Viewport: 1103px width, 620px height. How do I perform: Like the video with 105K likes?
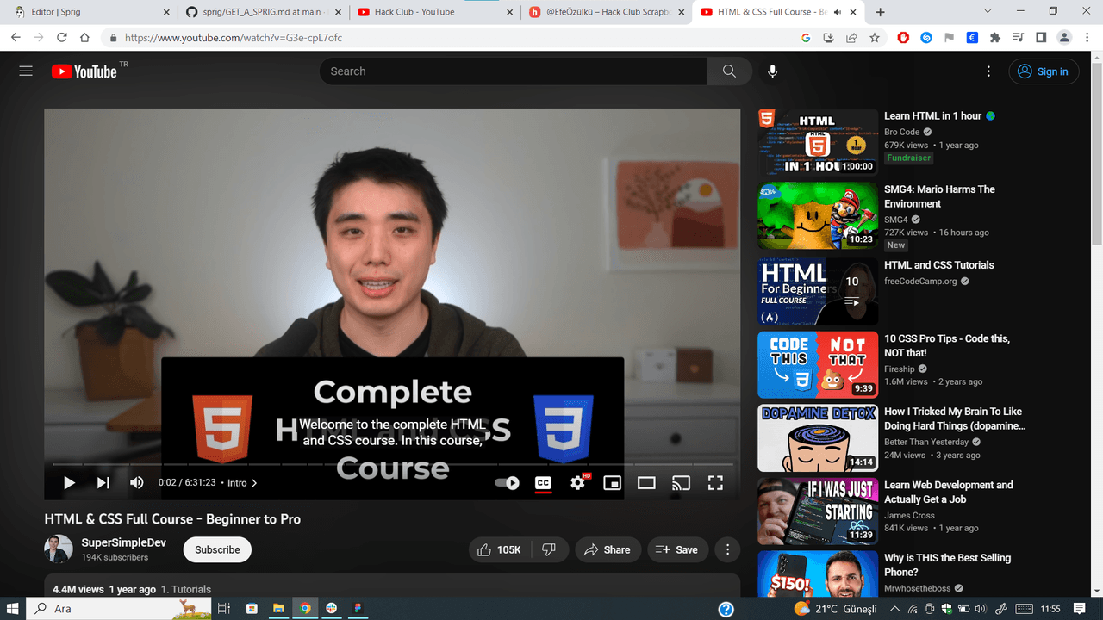click(500, 549)
